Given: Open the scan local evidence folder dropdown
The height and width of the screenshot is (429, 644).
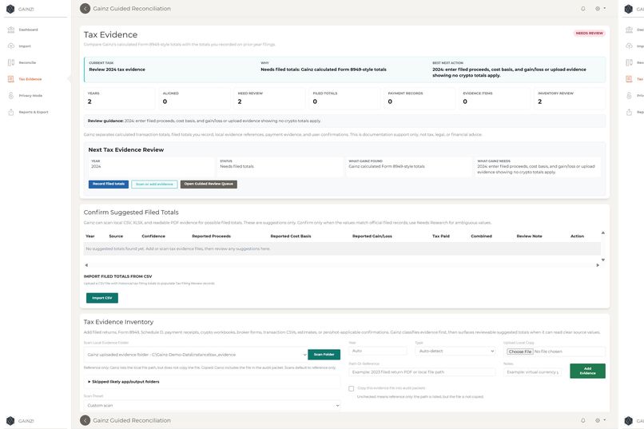Looking at the screenshot, I should coord(197,354).
